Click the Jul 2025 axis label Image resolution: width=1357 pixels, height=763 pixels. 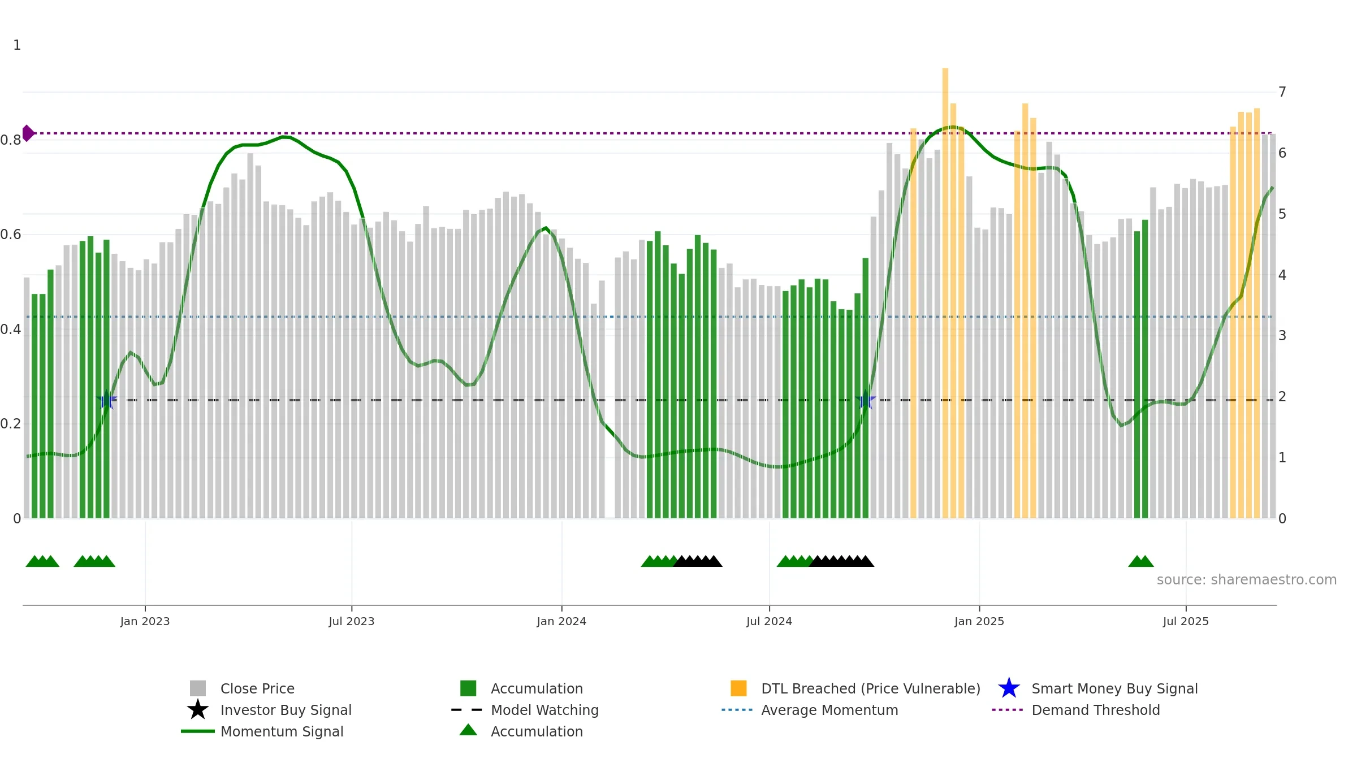pyautogui.click(x=1186, y=622)
